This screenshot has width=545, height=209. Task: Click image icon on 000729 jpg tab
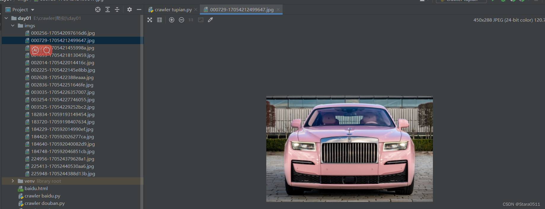206,10
